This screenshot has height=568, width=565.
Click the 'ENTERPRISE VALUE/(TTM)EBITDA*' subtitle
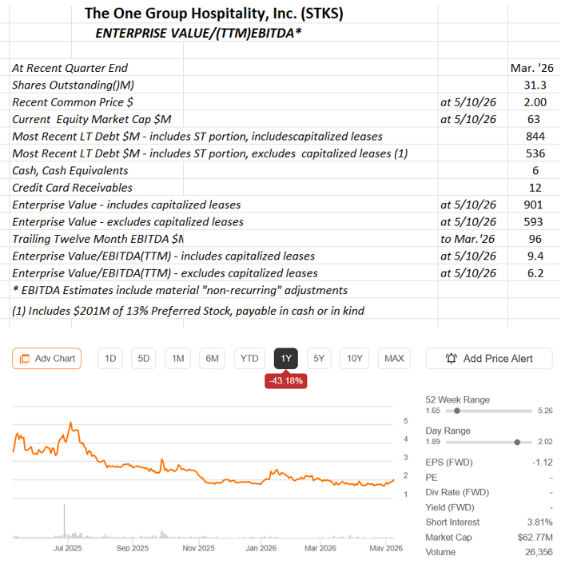(x=200, y=34)
